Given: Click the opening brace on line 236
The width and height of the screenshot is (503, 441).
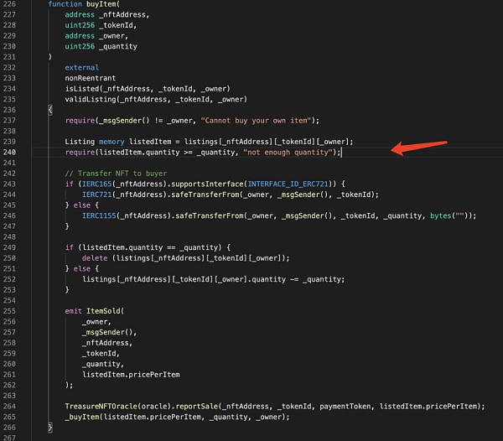Looking at the screenshot, I should point(50,110).
